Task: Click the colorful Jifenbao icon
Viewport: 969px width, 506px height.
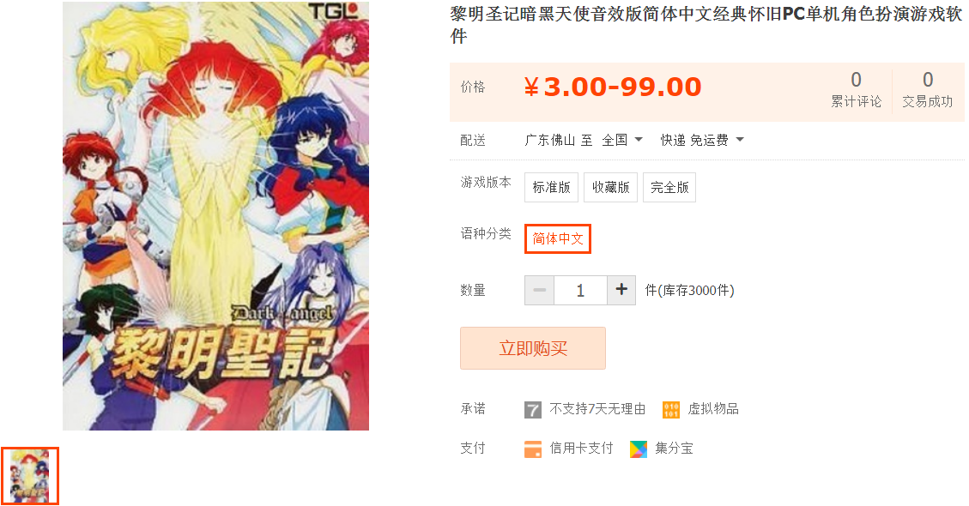Action: [x=639, y=449]
